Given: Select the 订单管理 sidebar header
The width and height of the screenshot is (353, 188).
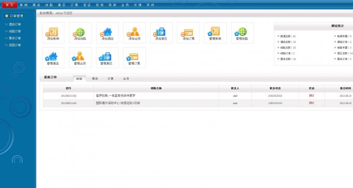Looking at the screenshot, I should pos(14,16).
